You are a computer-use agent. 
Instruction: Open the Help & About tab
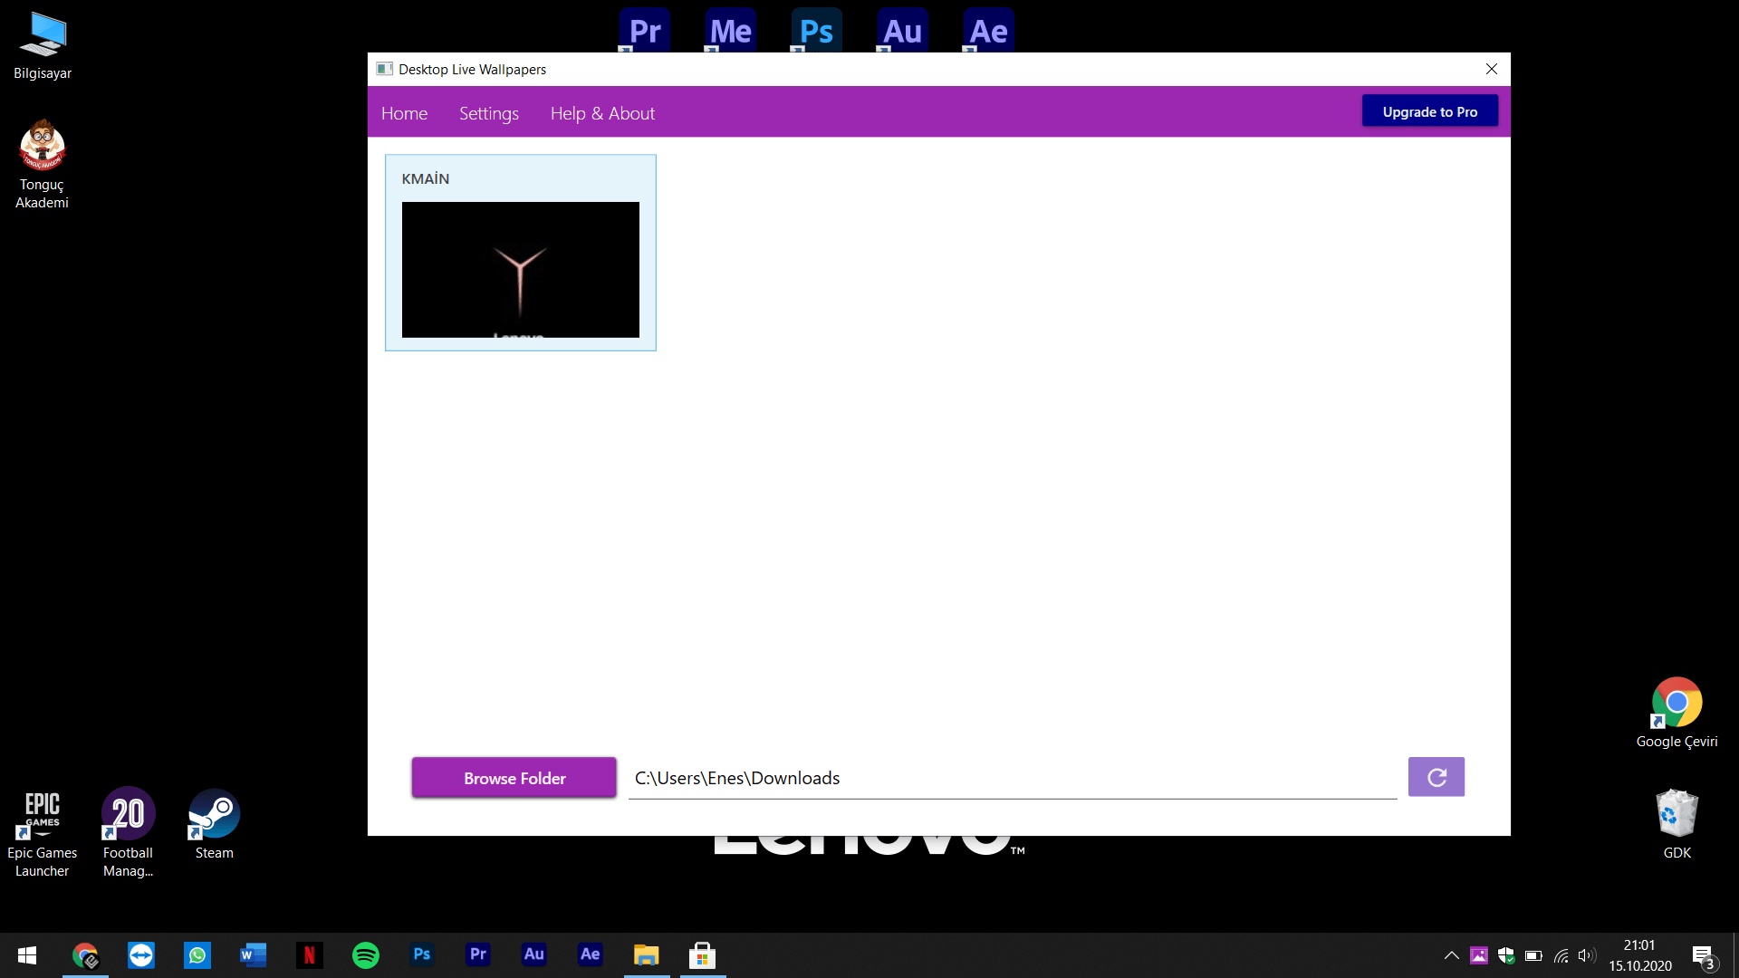pos(602,113)
